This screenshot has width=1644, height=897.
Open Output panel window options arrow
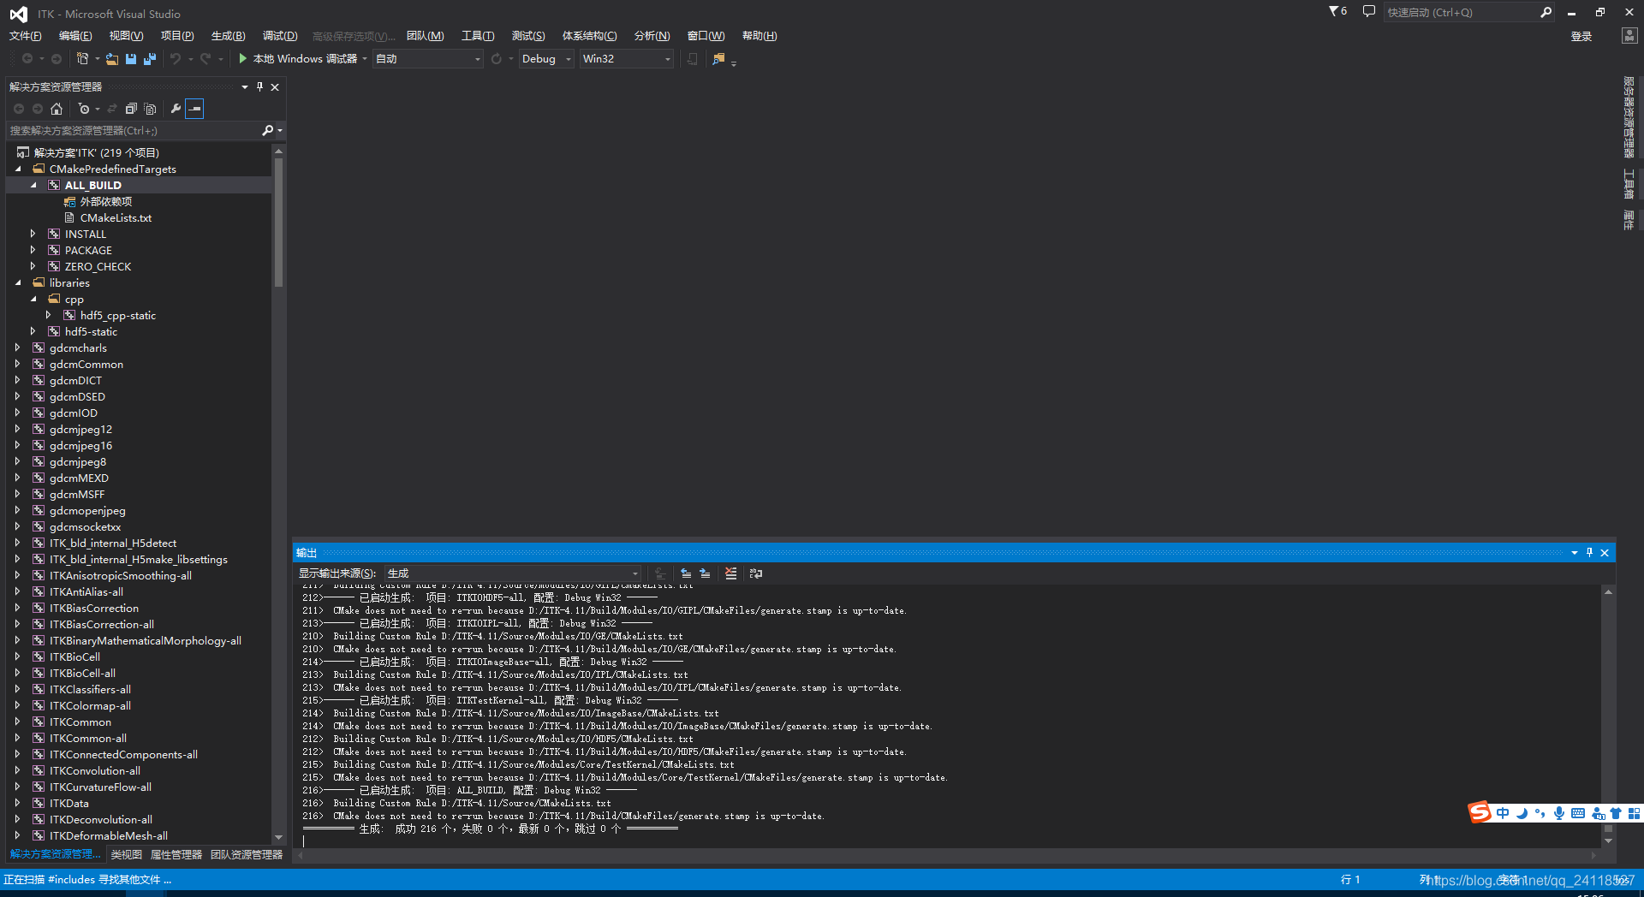1574,553
